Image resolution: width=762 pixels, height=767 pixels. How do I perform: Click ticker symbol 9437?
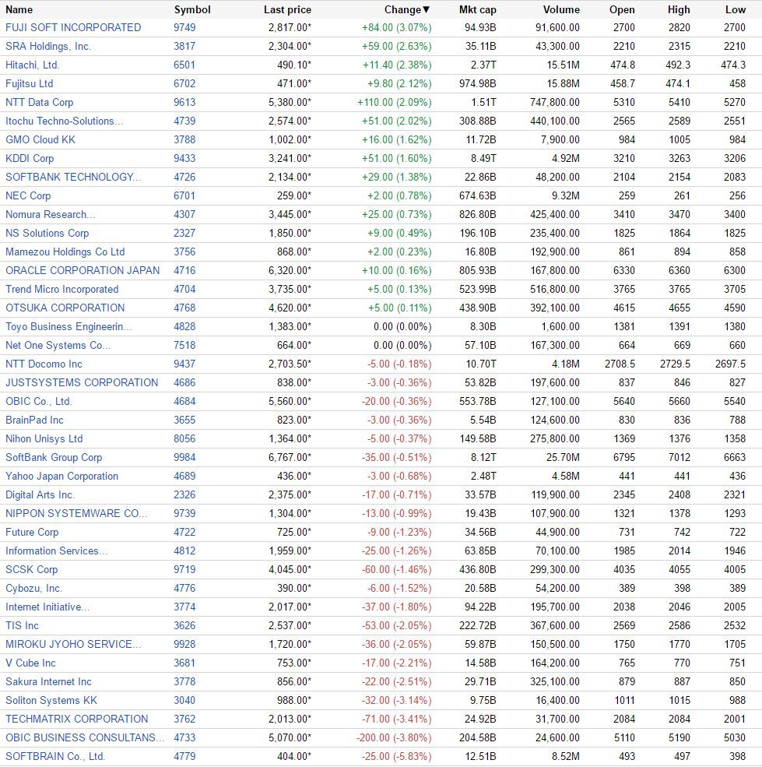click(185, 364)
